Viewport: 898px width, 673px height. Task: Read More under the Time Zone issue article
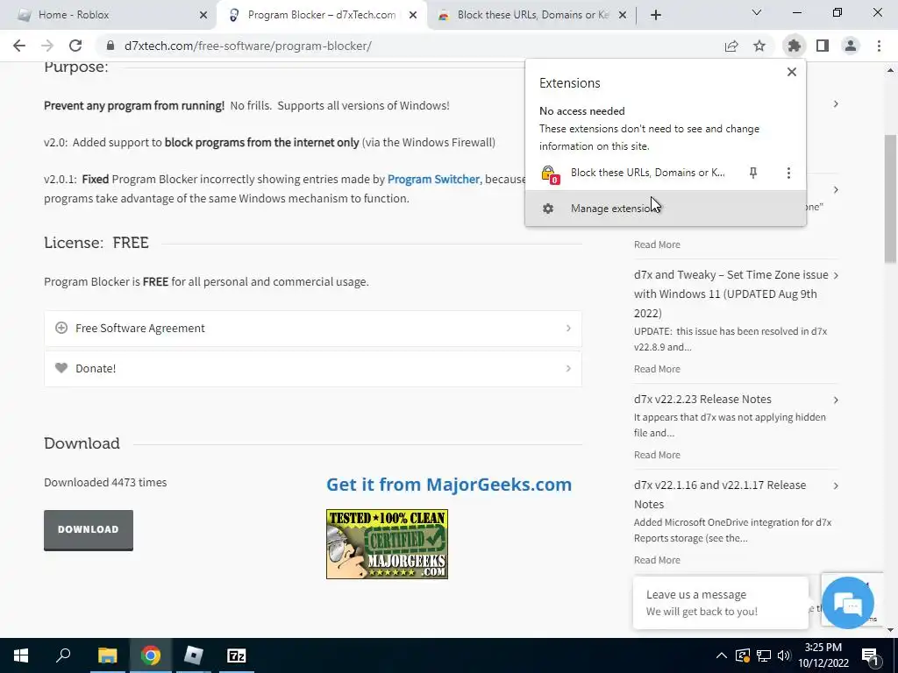(x=657, y=369)
